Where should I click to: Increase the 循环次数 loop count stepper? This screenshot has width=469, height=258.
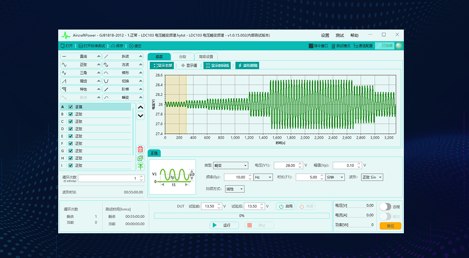coord(142,177)
